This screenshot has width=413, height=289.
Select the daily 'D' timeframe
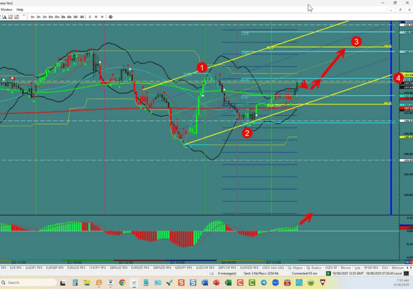[x=90, y=17]
